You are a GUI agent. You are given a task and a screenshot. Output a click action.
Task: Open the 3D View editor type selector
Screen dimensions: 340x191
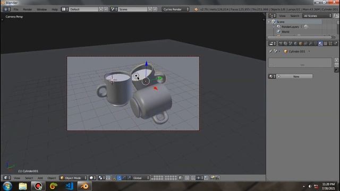7,178
